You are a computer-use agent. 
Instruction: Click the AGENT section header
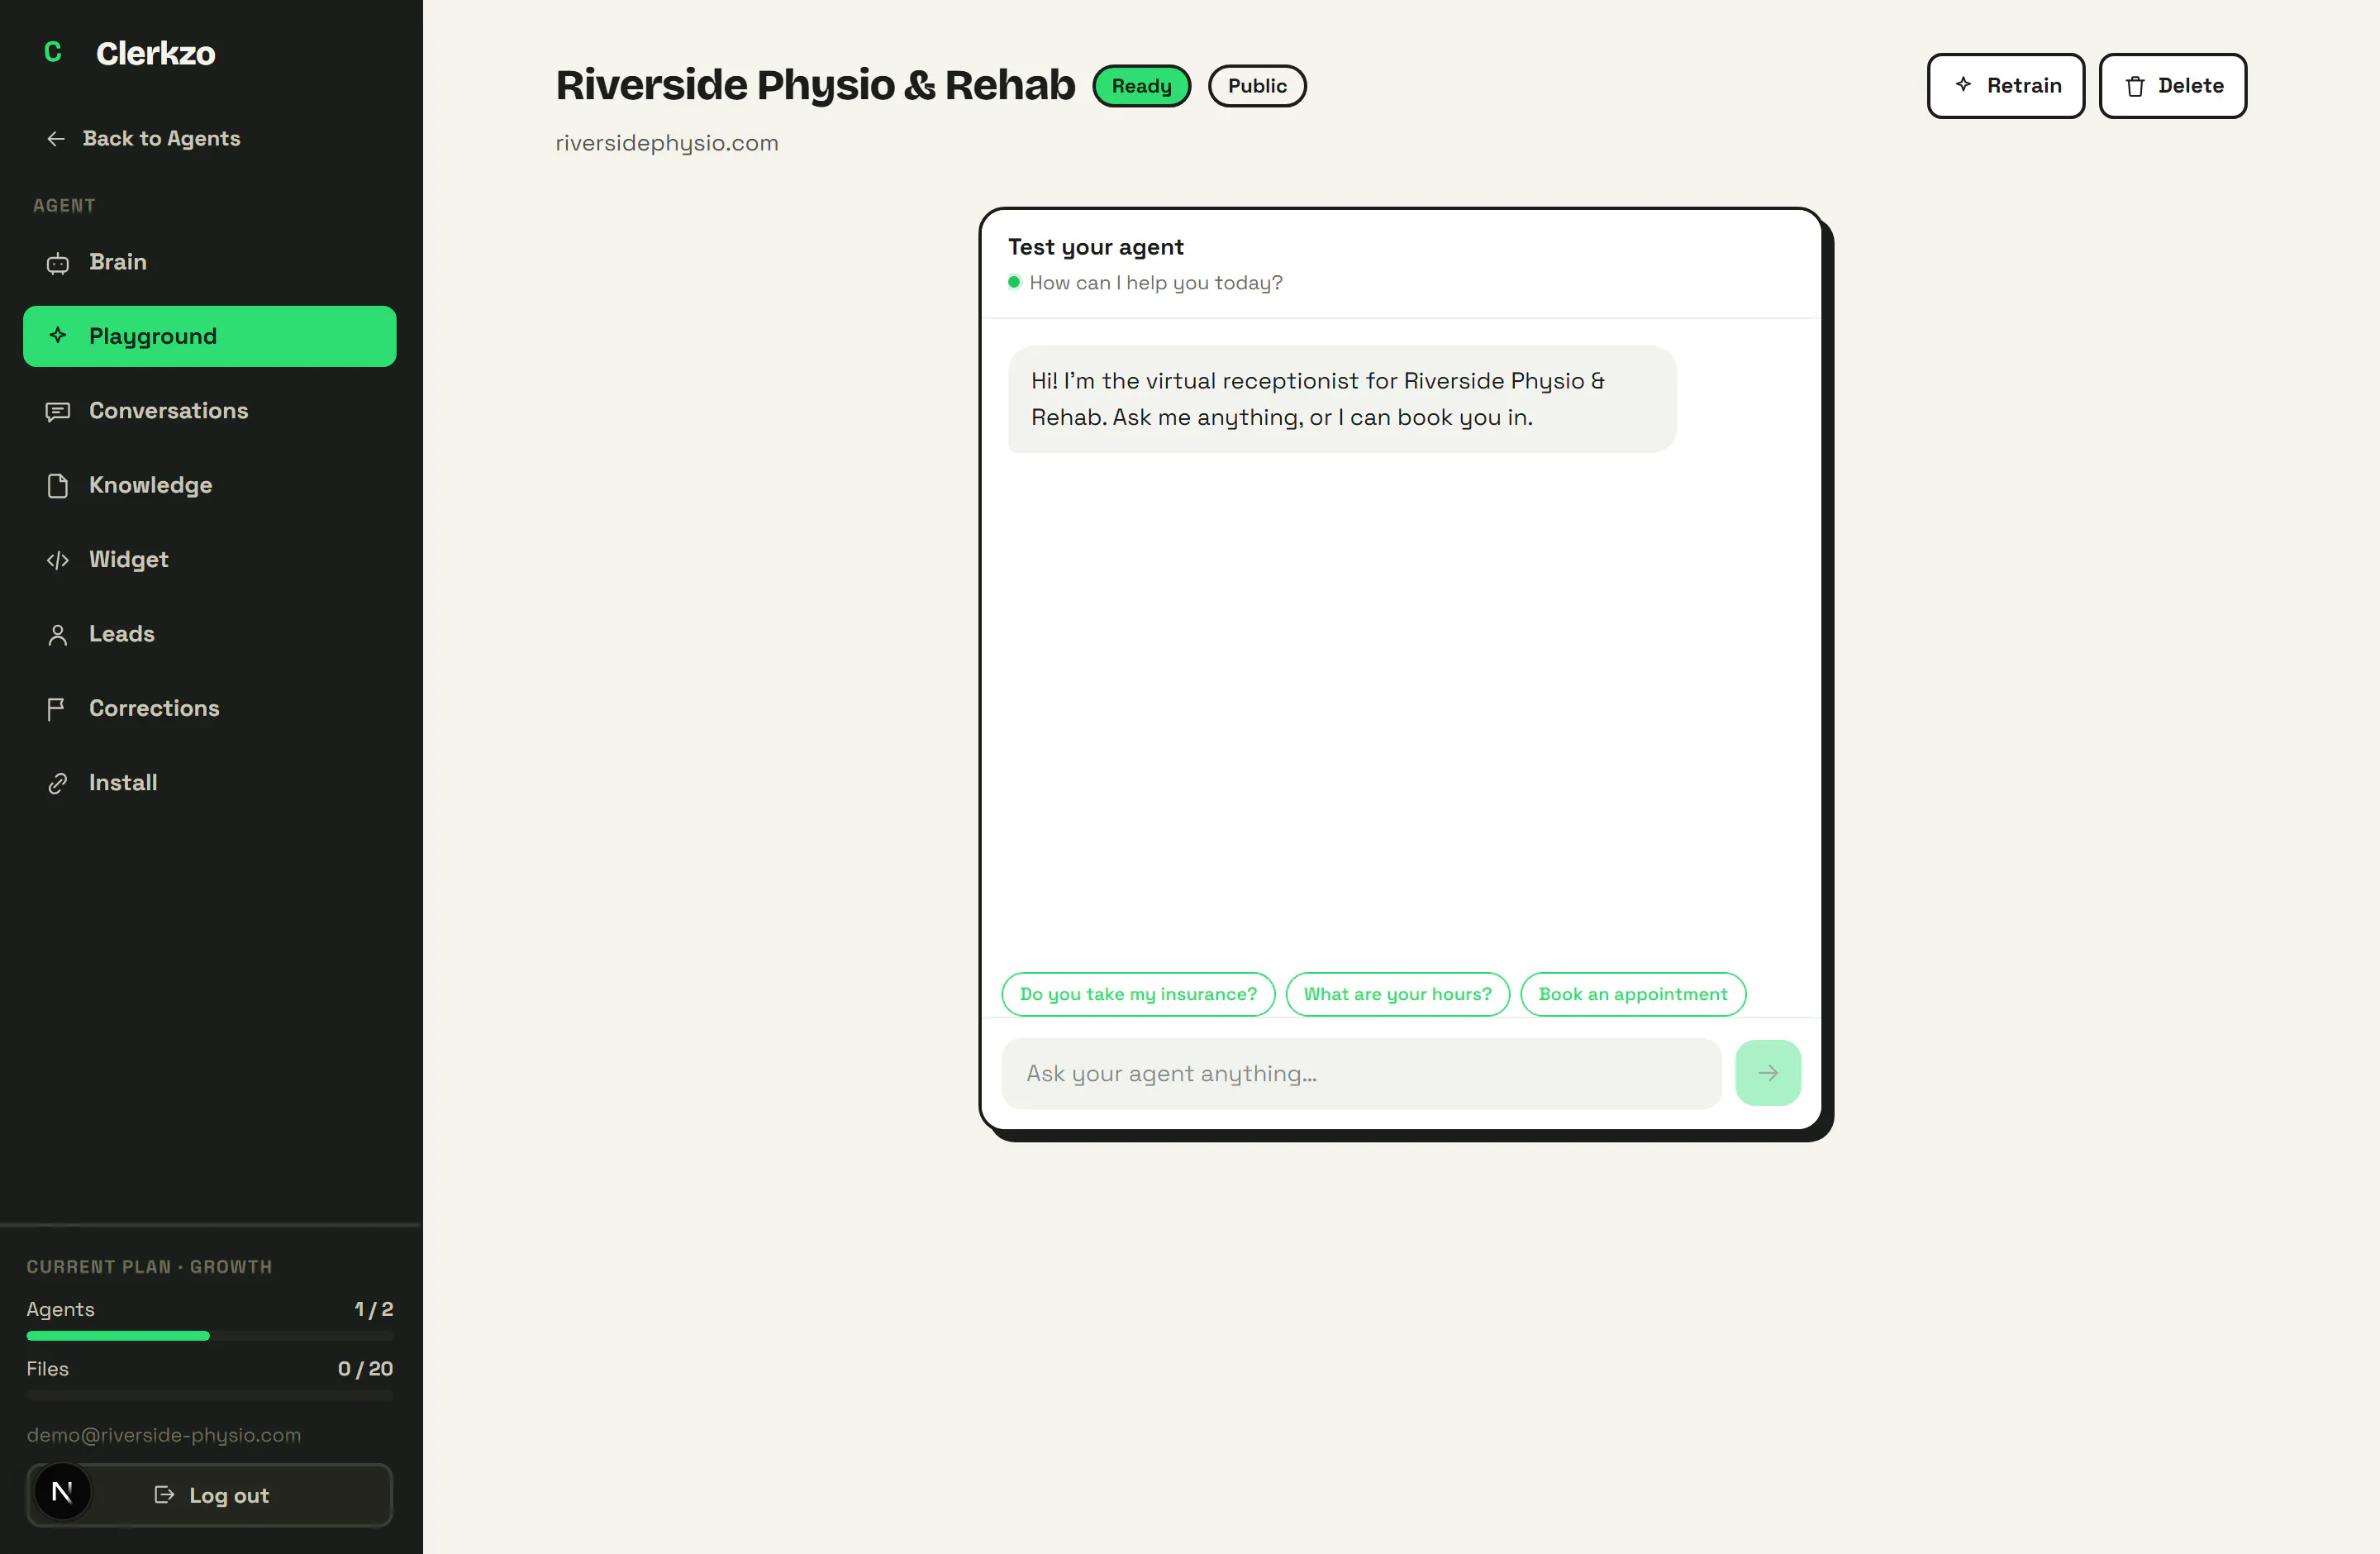tap(64, 205)
